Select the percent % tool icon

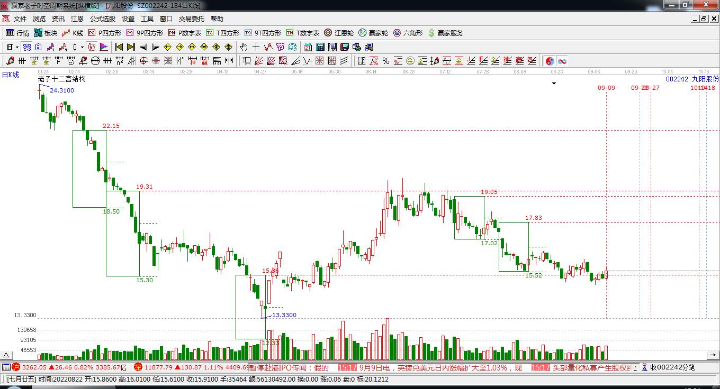tap(386, 61)
